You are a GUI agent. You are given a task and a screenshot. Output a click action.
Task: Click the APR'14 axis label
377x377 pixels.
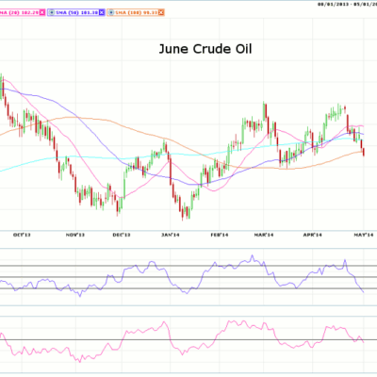pyautogui.click(x=313, y=235)
